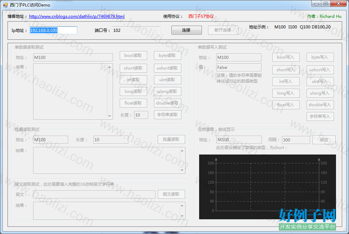Click scroll up arrow in single read result
349x234 pixels.
pos(109,67)
